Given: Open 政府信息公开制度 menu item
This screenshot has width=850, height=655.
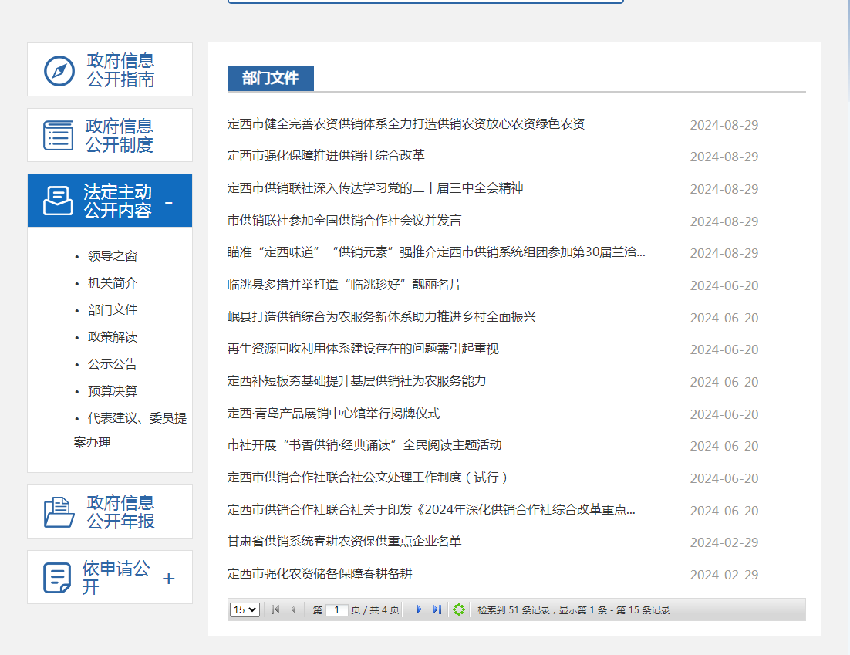Looking at the screenshot, I should pyautogui.click(x=110, y=135).
